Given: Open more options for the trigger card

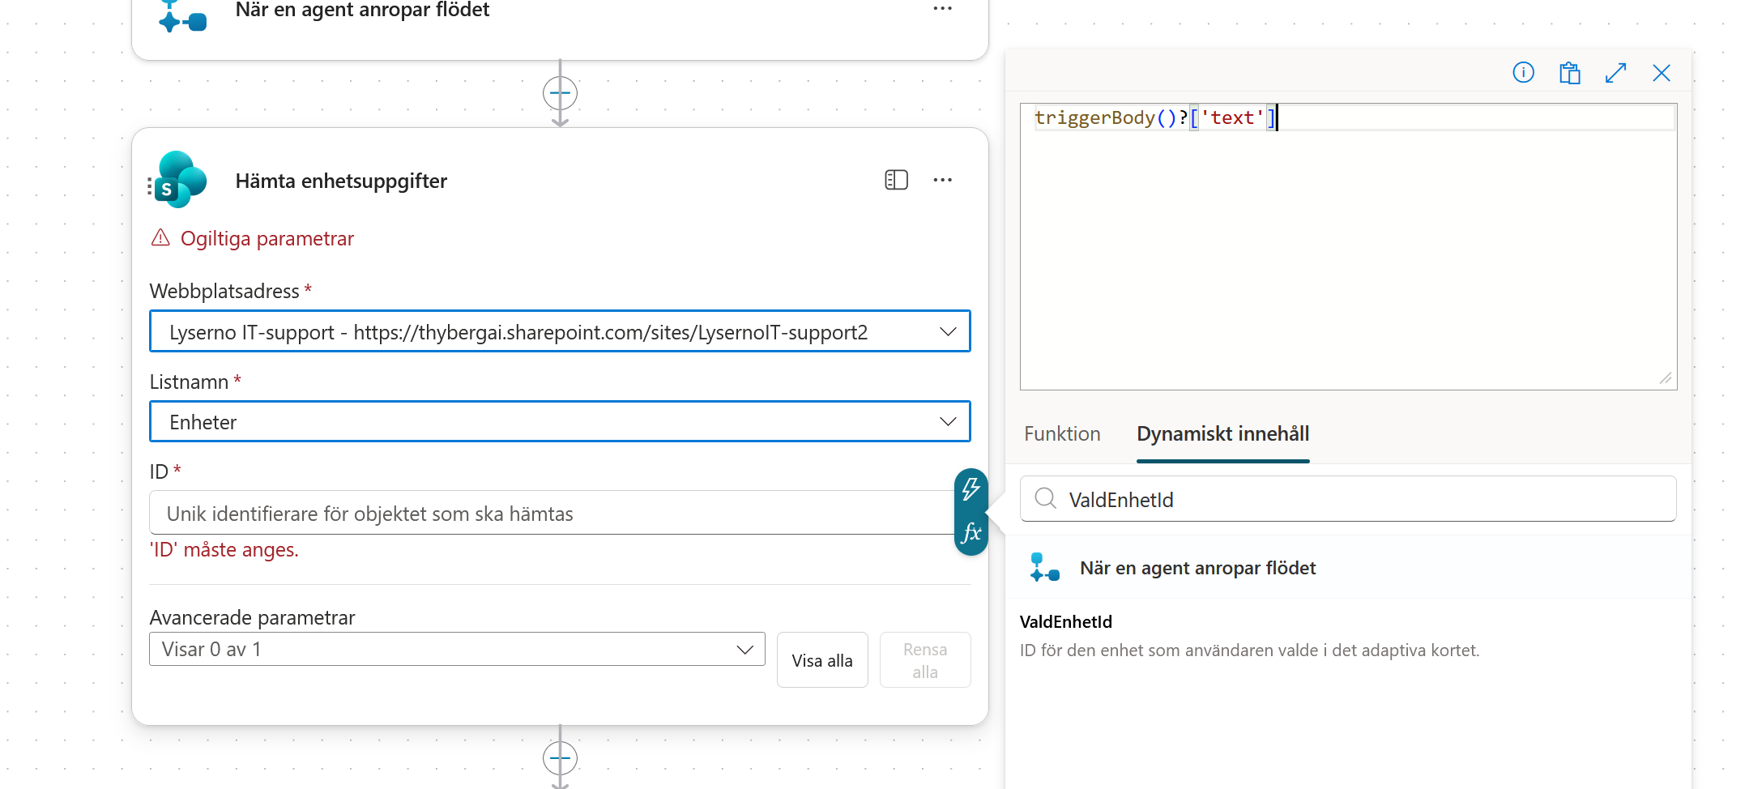Looking at the screenshot, I should [x=942, y=9].
